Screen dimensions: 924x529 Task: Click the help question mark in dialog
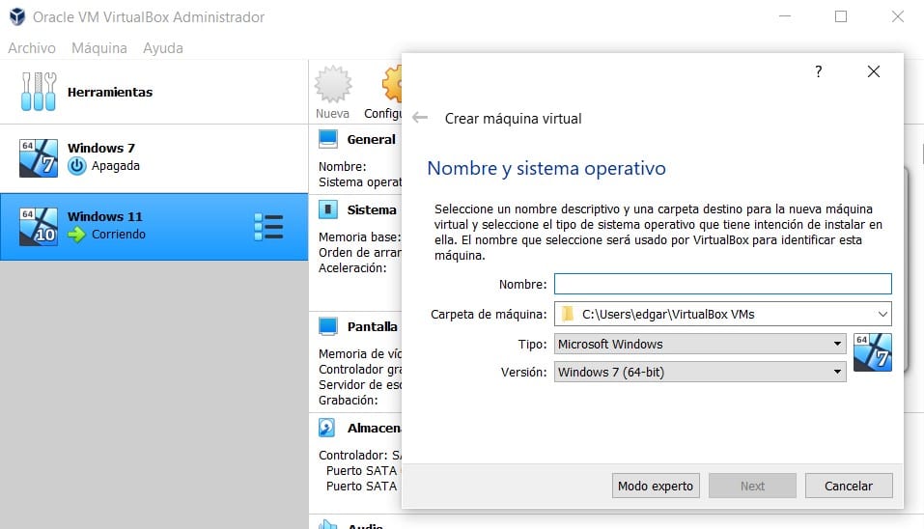tap(819, 71)
